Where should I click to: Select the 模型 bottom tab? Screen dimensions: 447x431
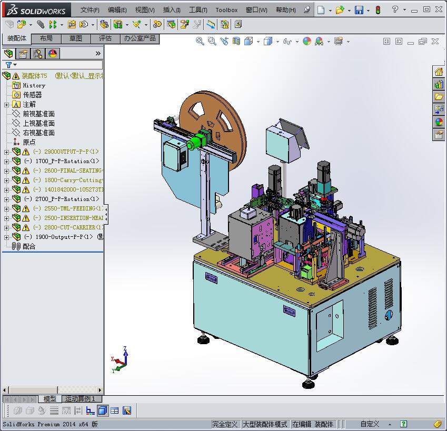pyautogui.click(x=50, y=399)
